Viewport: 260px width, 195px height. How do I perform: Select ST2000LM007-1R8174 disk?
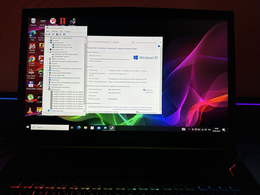coord(60,57)
